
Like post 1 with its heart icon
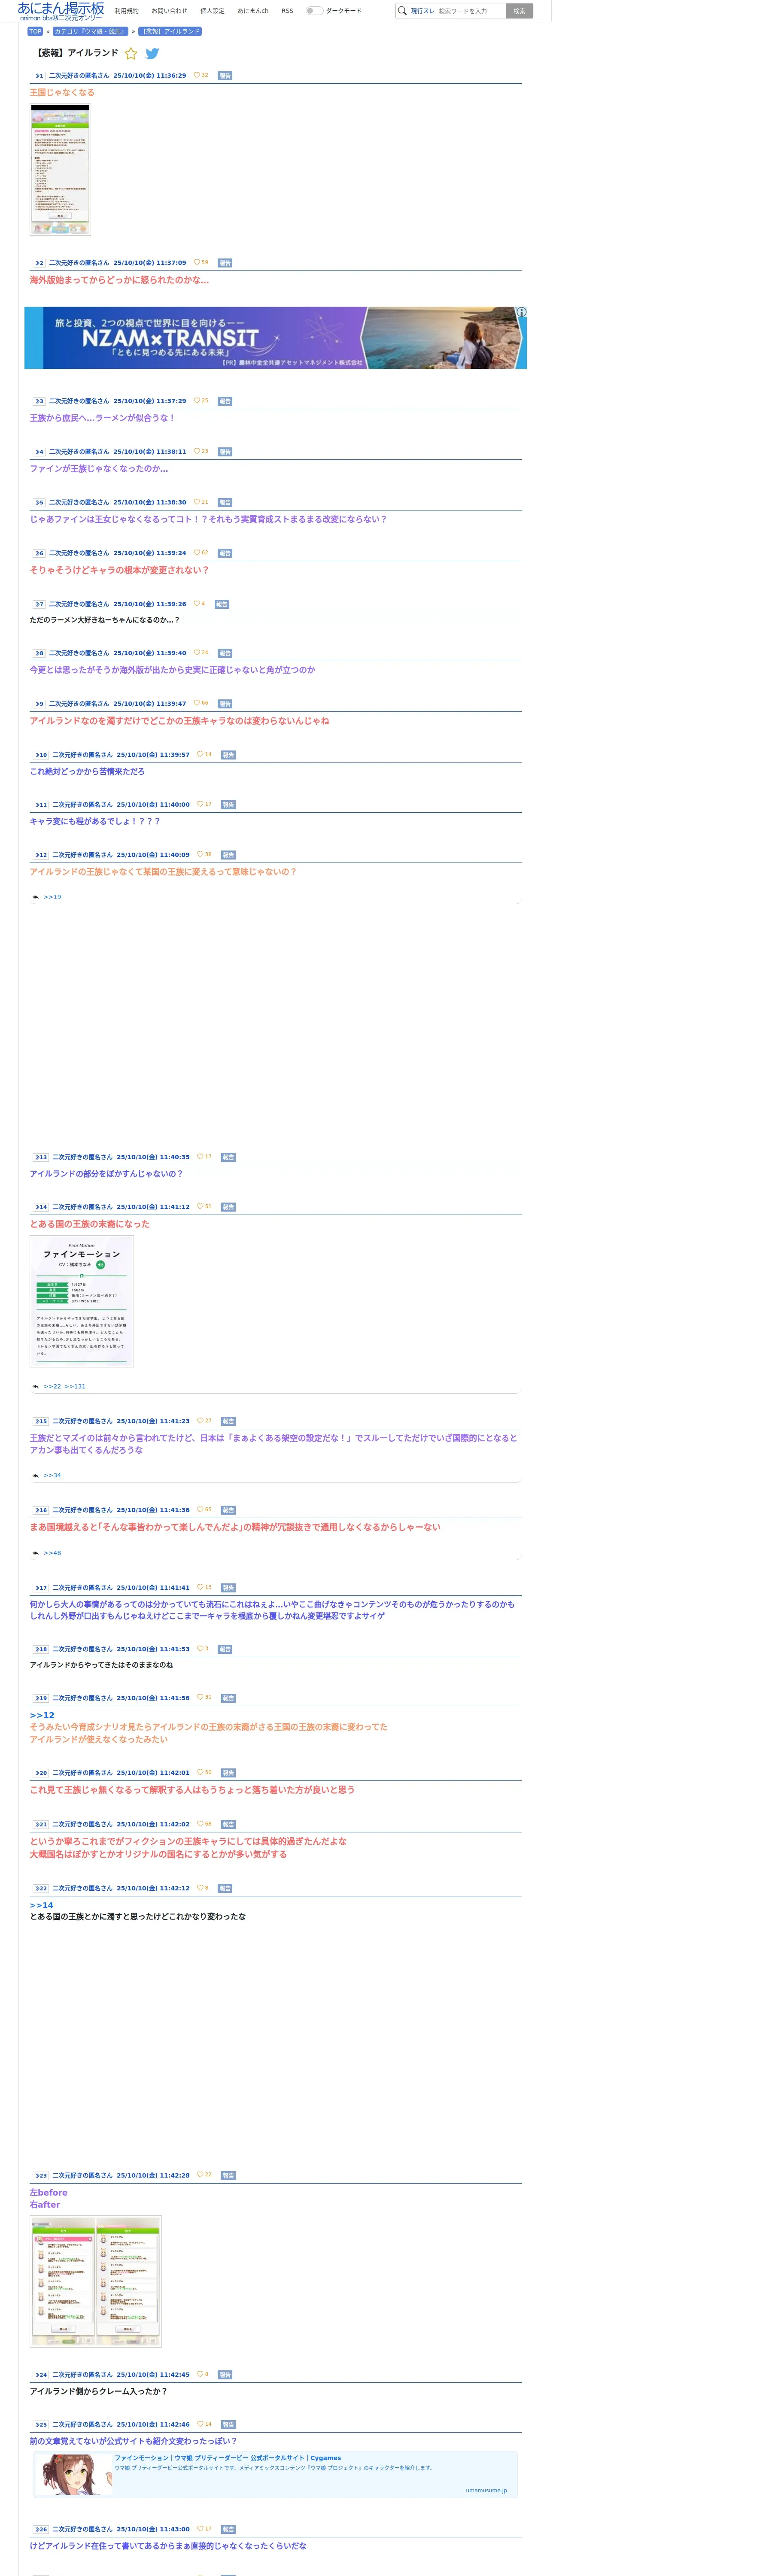[197, 75]
